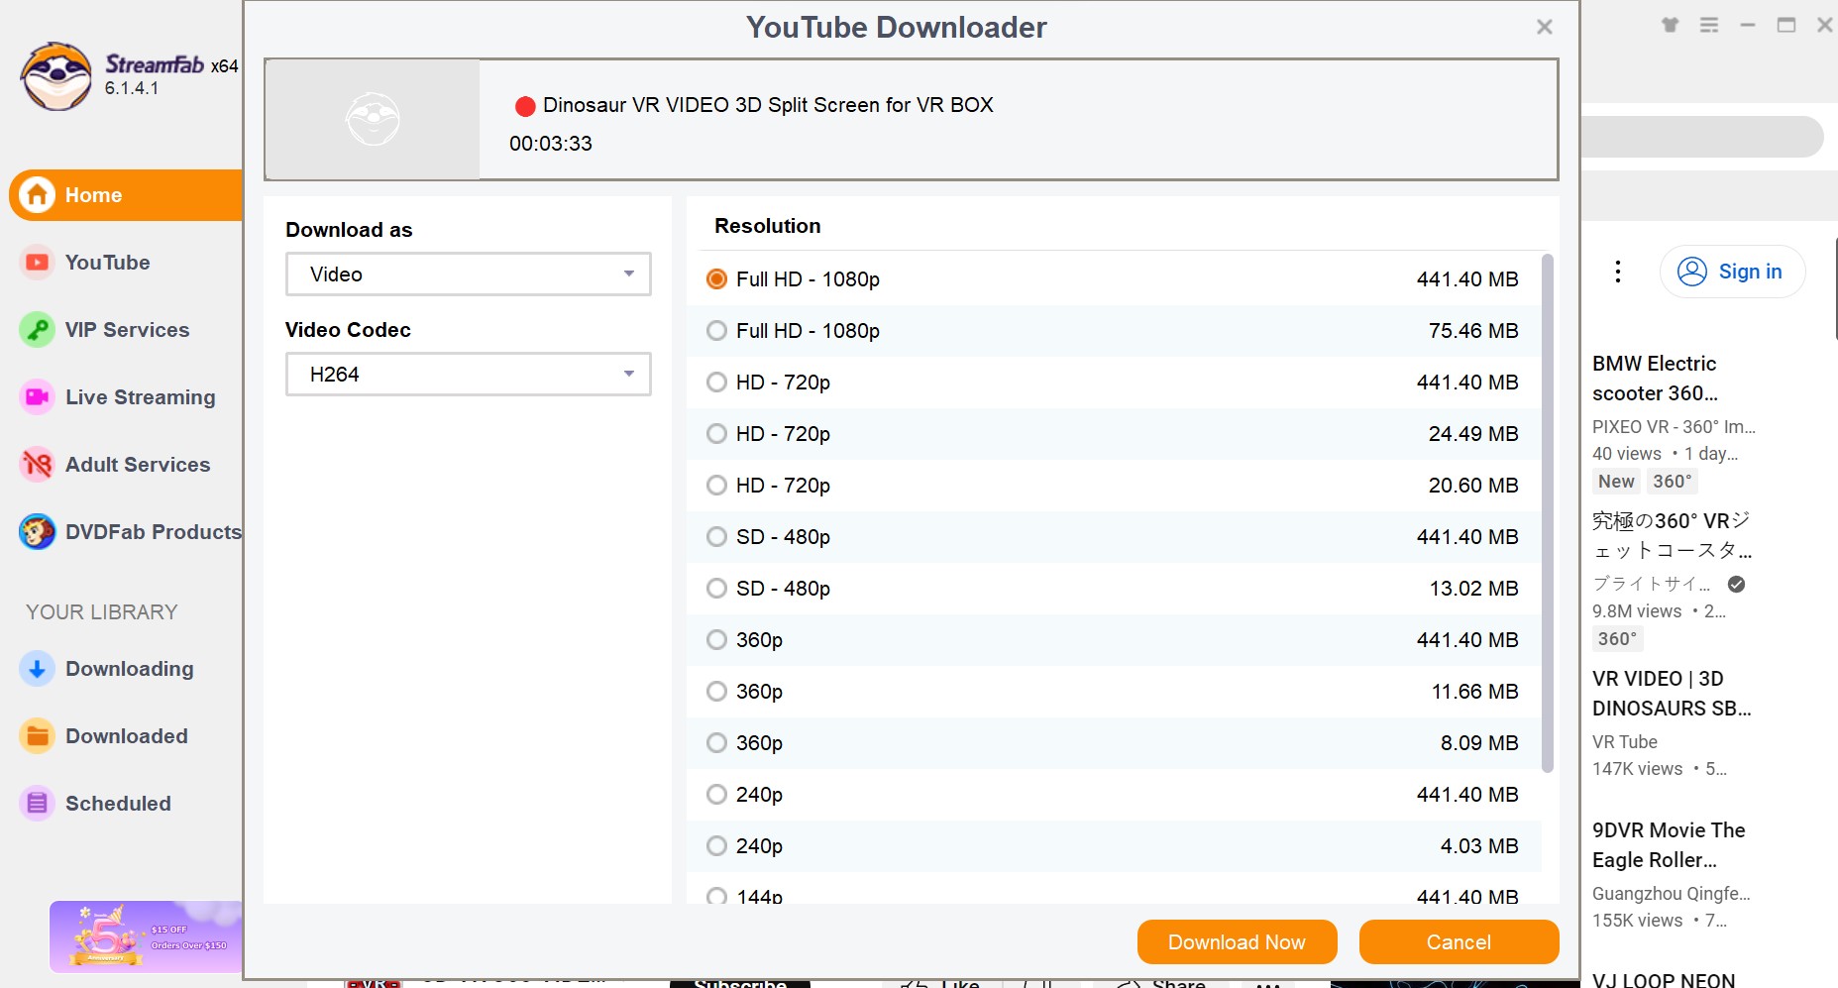
Task: Click the DVDFab Products icon
Action: pos(37,532)
